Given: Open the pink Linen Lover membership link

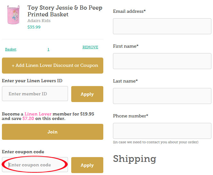Looking at the screenshot, I should (x=38, y=114).
